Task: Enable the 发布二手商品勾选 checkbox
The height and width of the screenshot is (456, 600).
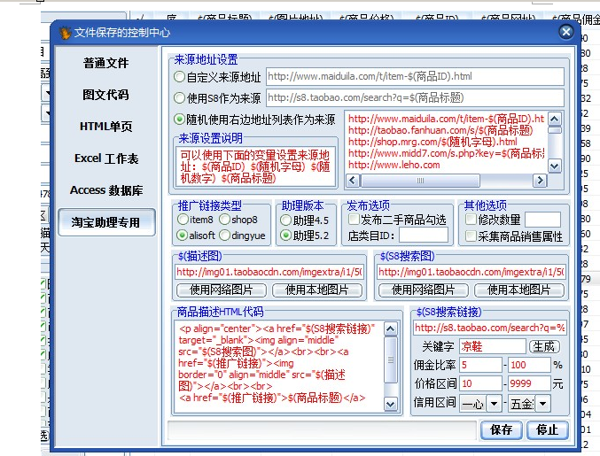Action: 354,219
